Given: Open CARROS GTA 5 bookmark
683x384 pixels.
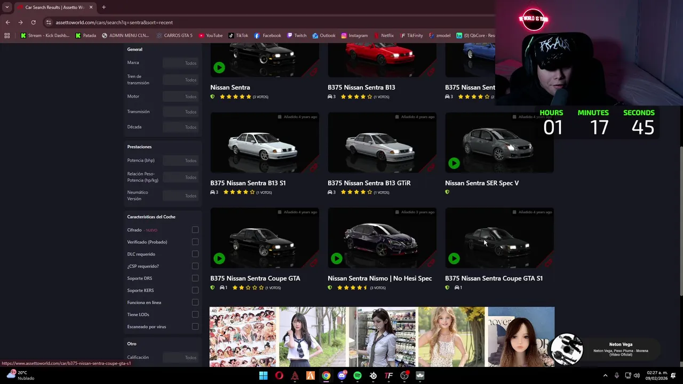Looking at the screenshot, I should [x=174, y=36].
